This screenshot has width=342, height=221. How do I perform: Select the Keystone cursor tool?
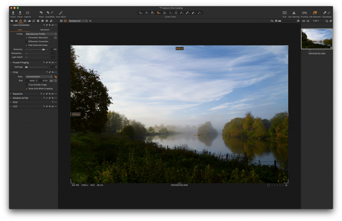[x=171, y=13]
